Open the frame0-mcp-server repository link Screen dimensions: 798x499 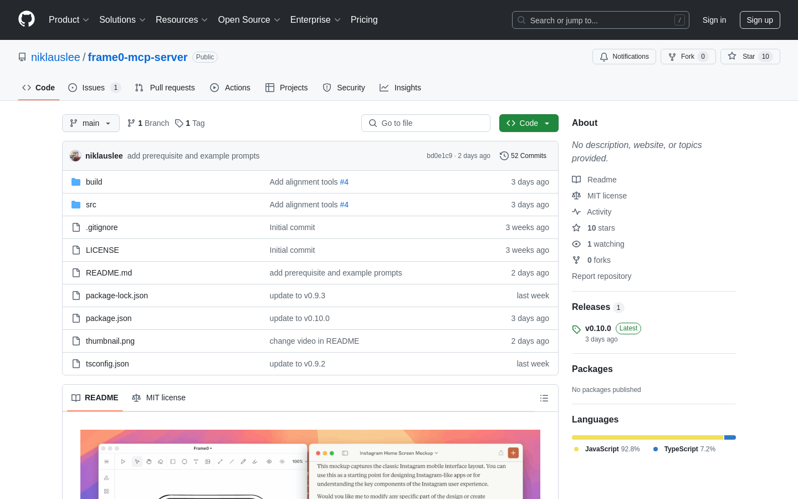click(137, 57)
